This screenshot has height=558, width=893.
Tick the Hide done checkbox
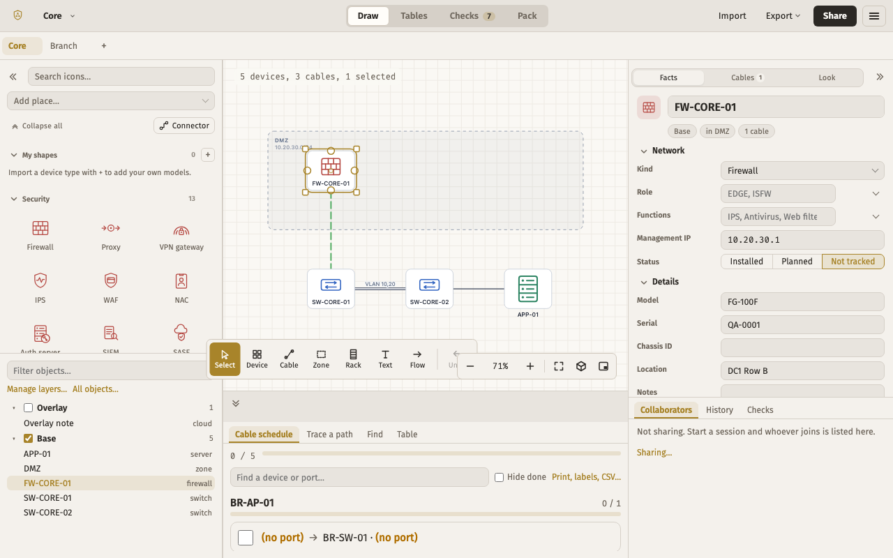pos(499,478)
